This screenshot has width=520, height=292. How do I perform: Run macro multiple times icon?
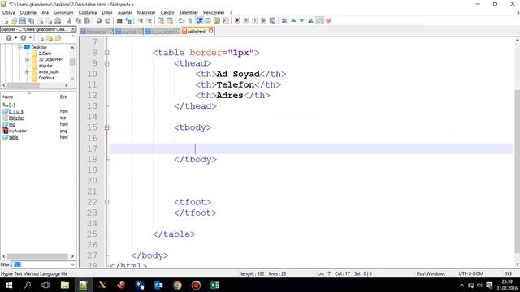(x=263, y=21)
